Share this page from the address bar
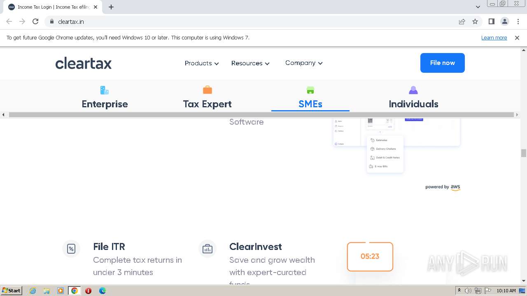Screen dimensions: 527x296 click(462, 22)
